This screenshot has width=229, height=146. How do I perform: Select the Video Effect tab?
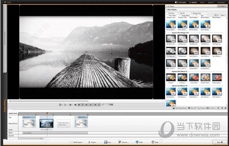tap(173, 15)
